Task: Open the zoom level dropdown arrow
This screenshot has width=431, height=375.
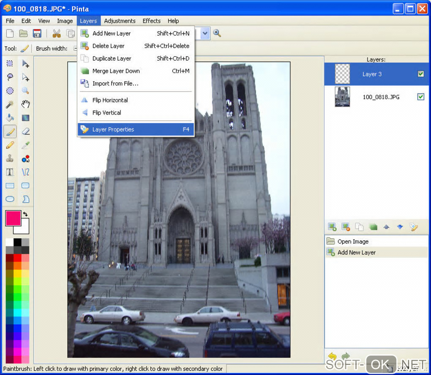Action: pyautogui.click(x=205, y=34)
